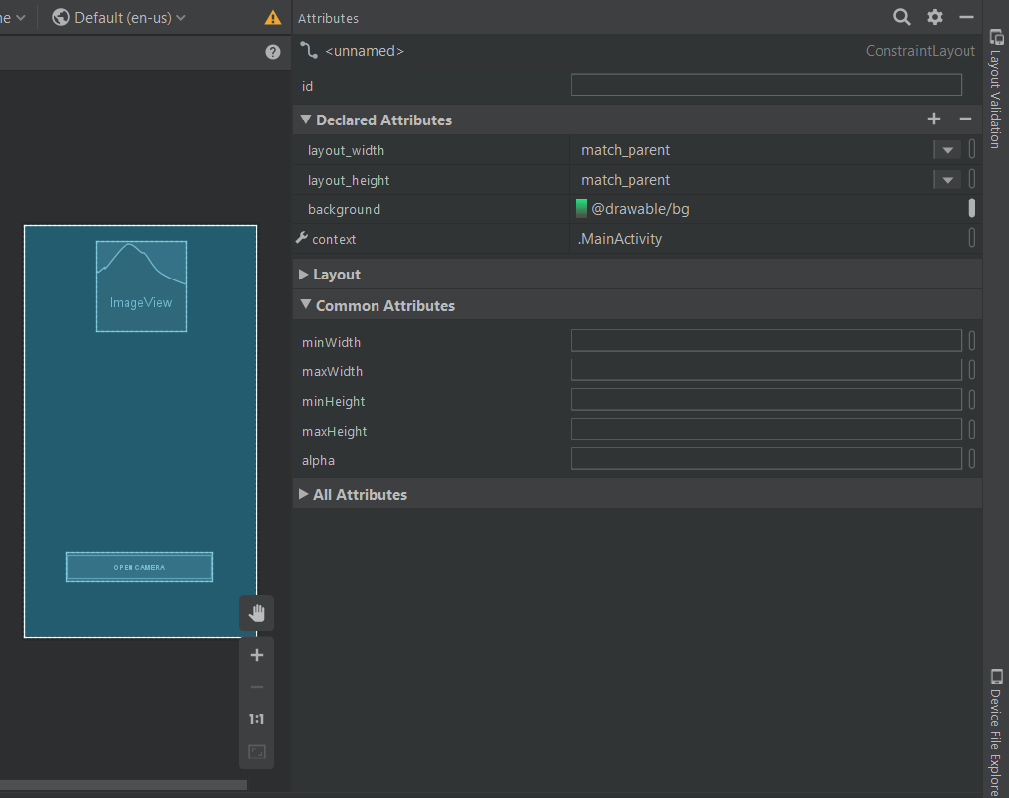Click the help question mark icon
1009x798 pixels.
273,51
